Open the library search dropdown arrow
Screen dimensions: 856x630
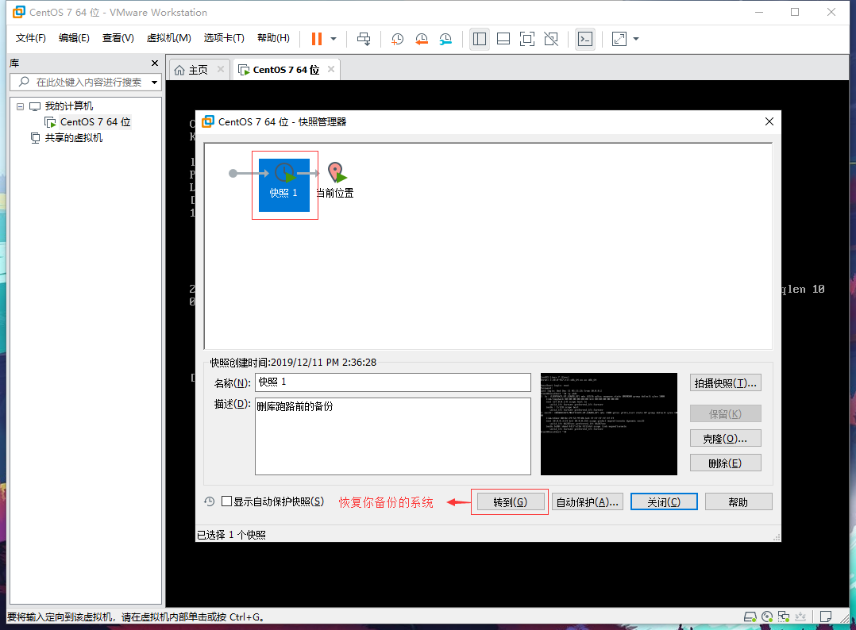click(155, 83)
